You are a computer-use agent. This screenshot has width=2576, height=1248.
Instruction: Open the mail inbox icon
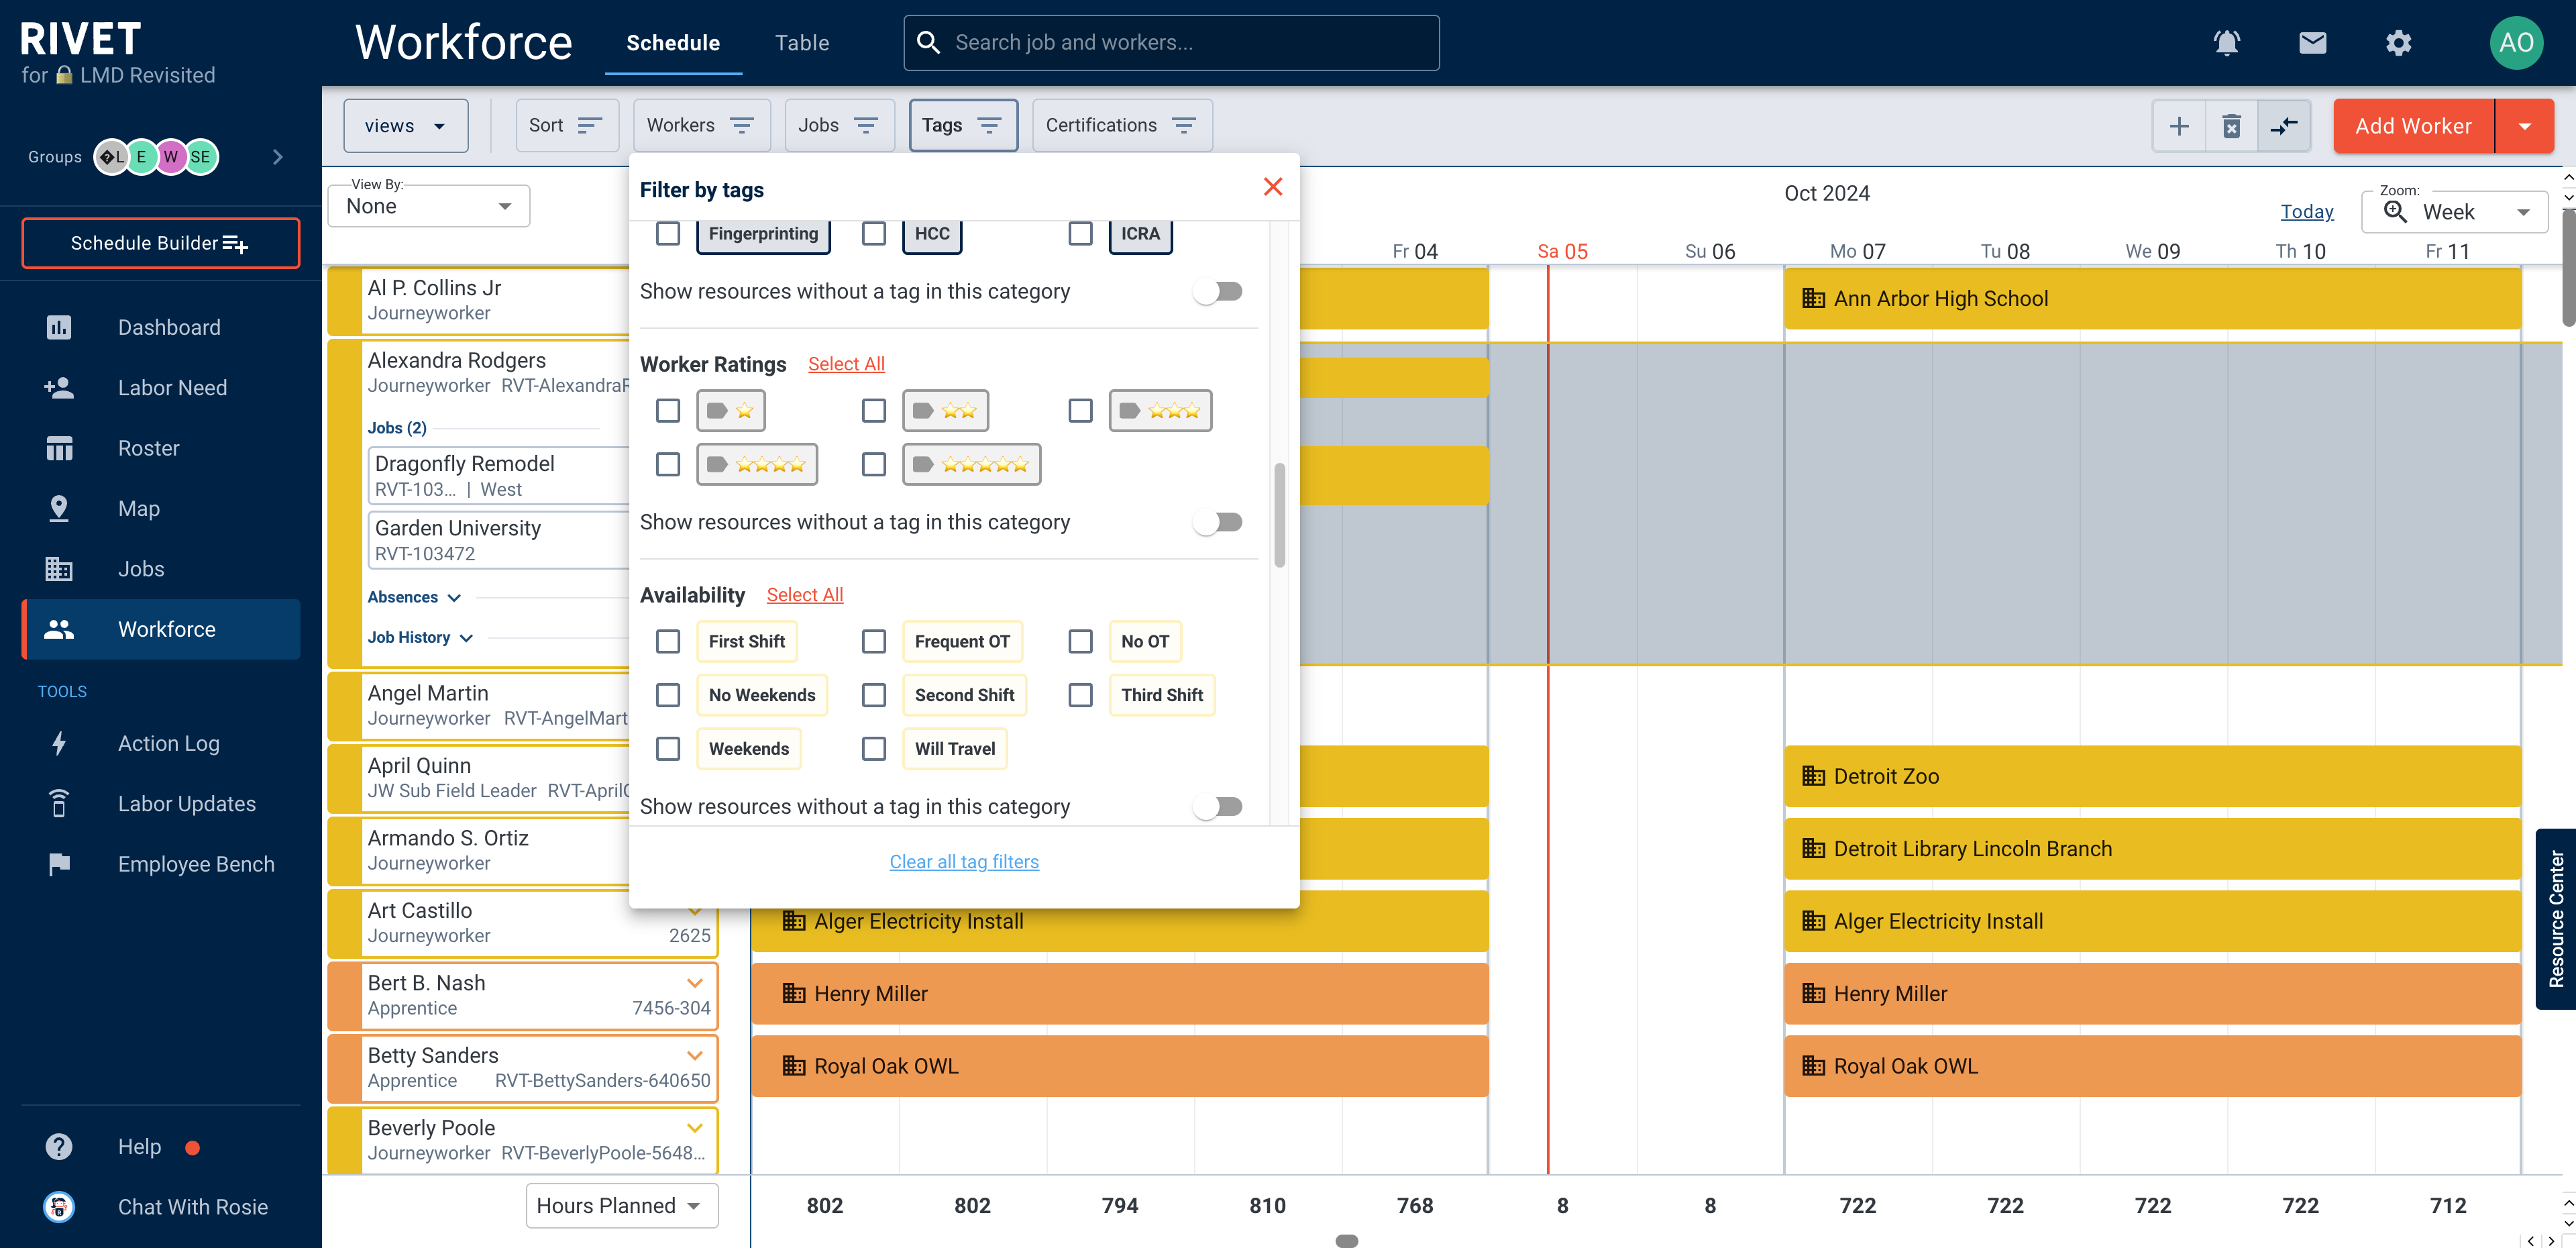click(2312, 43)
